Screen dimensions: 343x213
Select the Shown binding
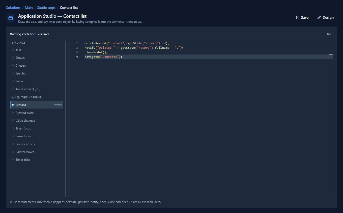[37, 58]
